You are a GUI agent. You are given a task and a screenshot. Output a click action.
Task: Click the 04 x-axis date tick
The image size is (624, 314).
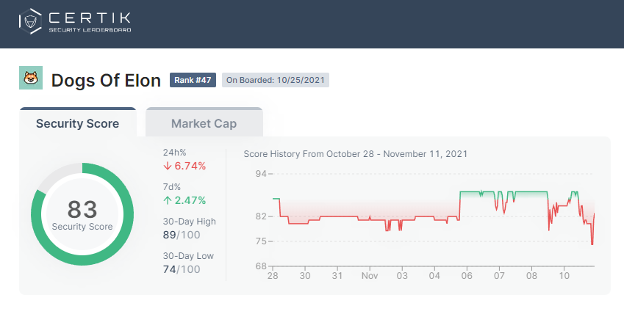(434, 275)
